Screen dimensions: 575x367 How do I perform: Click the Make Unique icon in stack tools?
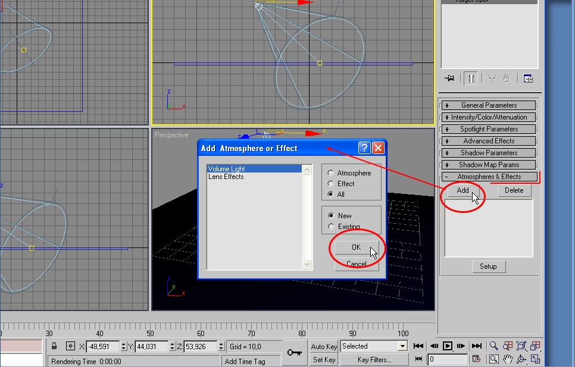pyautogui.click(x=492, y=79)
